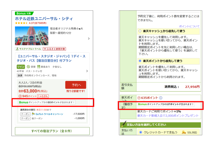Click the ふるさと納税対象 red badge

click(54, 49)
